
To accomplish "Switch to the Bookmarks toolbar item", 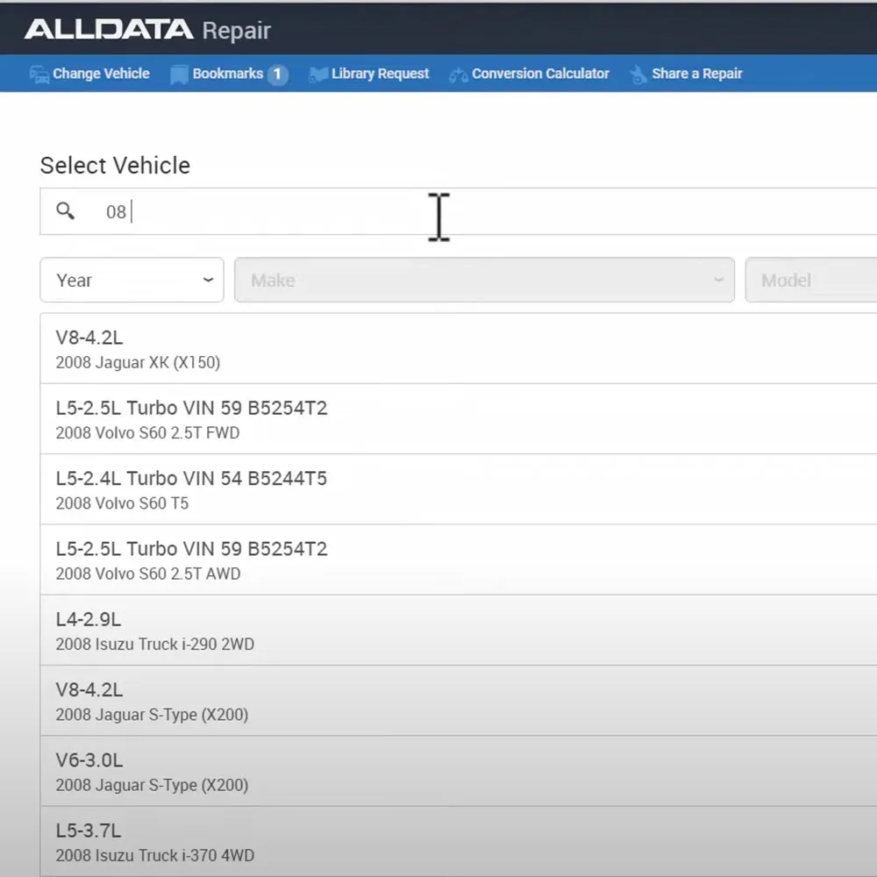I will pyautogui.click(x=230, y=74).
